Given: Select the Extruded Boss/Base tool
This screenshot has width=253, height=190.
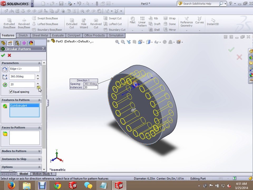Looking at the screenshot, I should click(x=9, y=23).
